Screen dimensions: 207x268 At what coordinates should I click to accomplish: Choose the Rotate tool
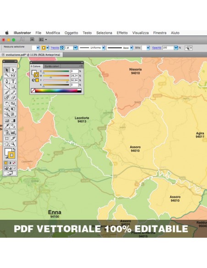coord(7,103)
